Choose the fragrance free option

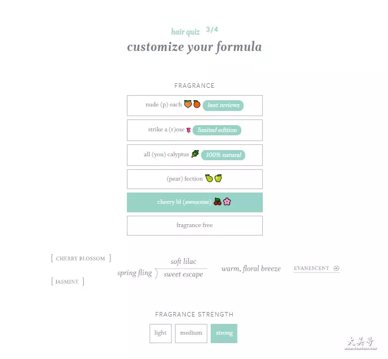click(x=195, y=225)
